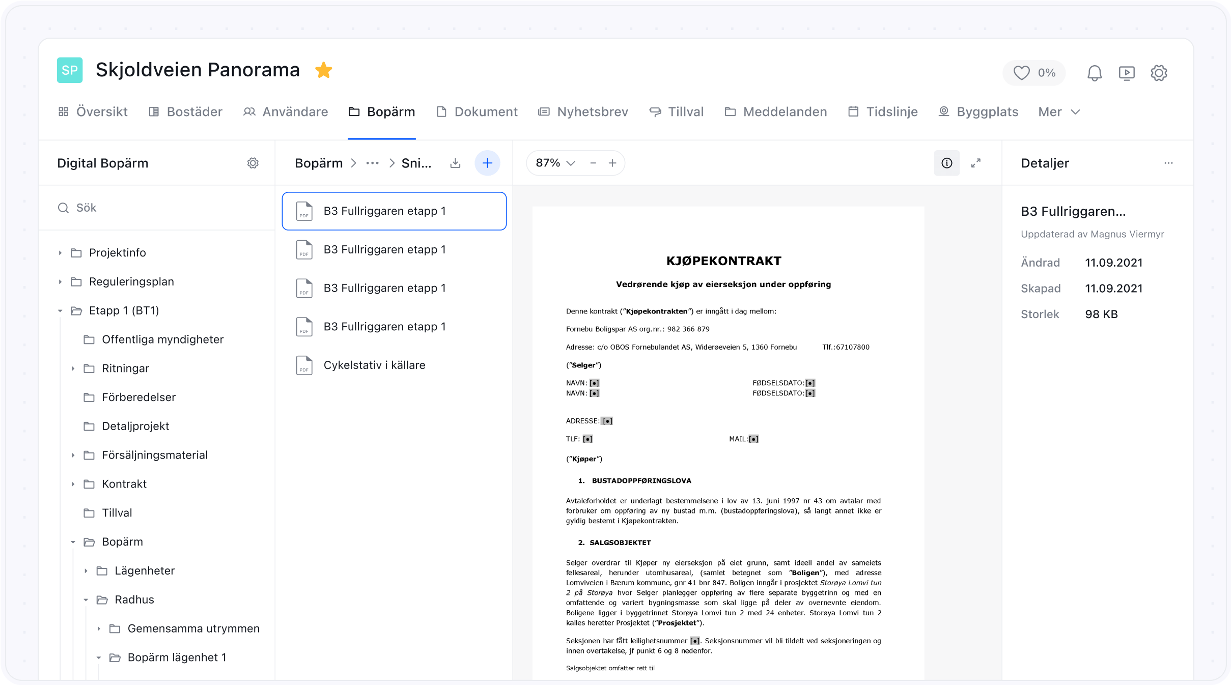Toggle the heart 0% button
Viewport: 1231px width, 685px height.
1034,73
